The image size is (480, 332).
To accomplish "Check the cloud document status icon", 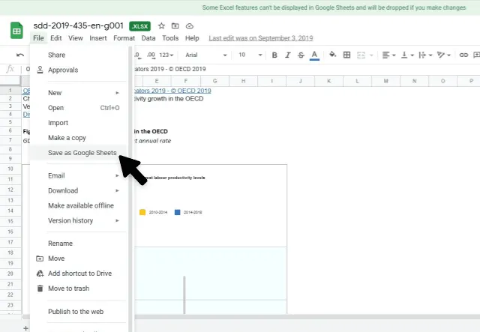I will (190, 26).
